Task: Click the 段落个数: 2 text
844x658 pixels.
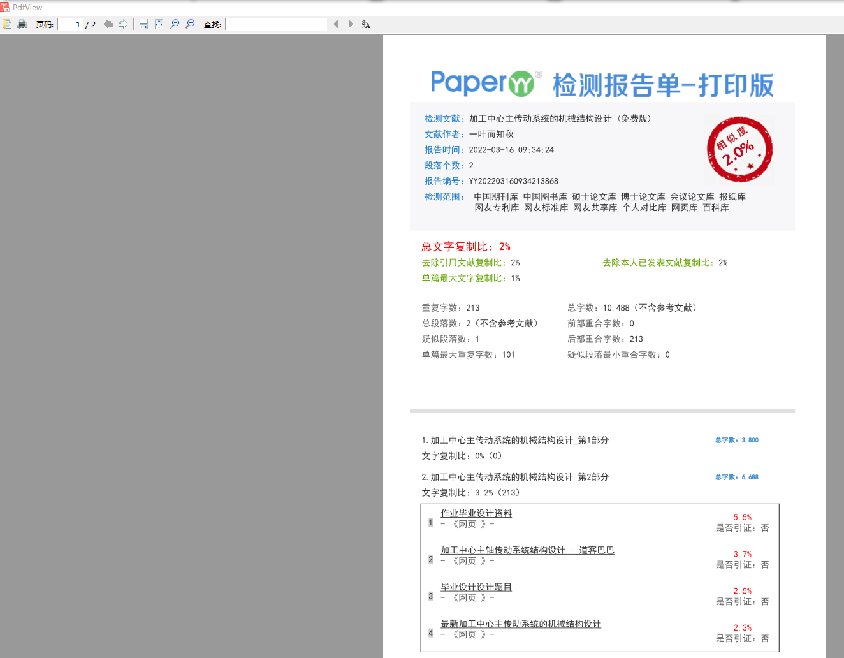Action: (x=449, y=165)
